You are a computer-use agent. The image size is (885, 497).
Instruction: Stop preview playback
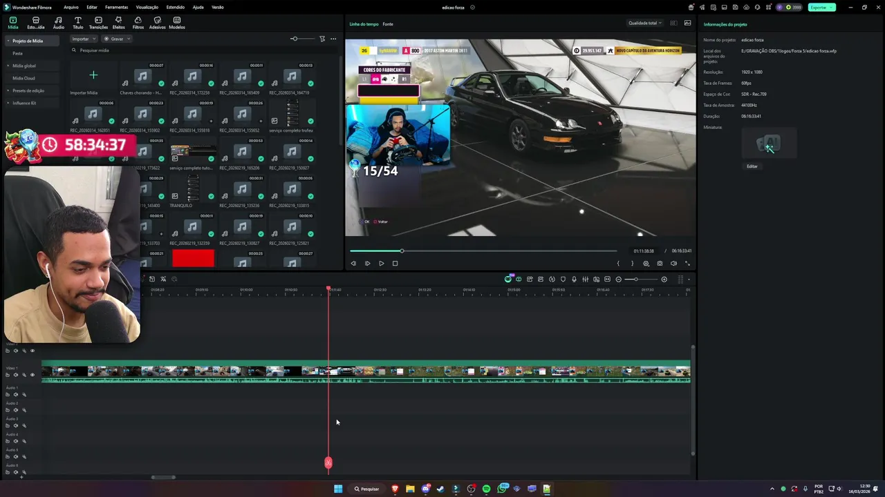pos(395,263)
